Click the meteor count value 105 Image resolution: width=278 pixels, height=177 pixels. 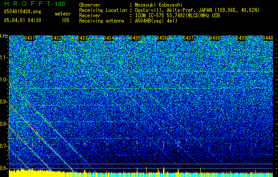click(65, 20)
